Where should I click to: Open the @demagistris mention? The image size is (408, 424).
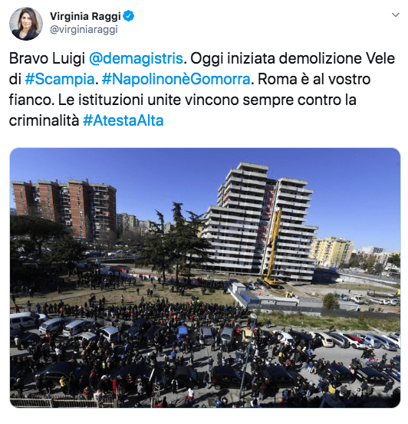click(136, 58)
